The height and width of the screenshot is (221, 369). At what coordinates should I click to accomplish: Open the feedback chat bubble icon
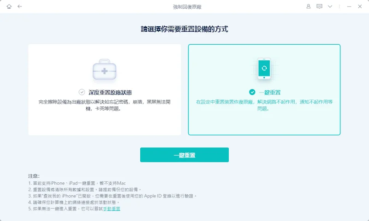[x=319, y=6]
